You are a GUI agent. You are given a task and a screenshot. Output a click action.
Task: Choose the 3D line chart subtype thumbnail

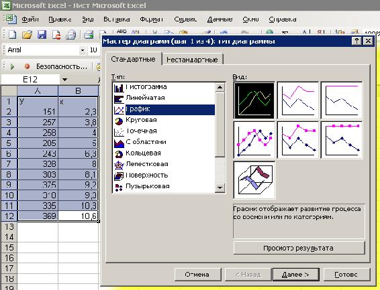254,180
